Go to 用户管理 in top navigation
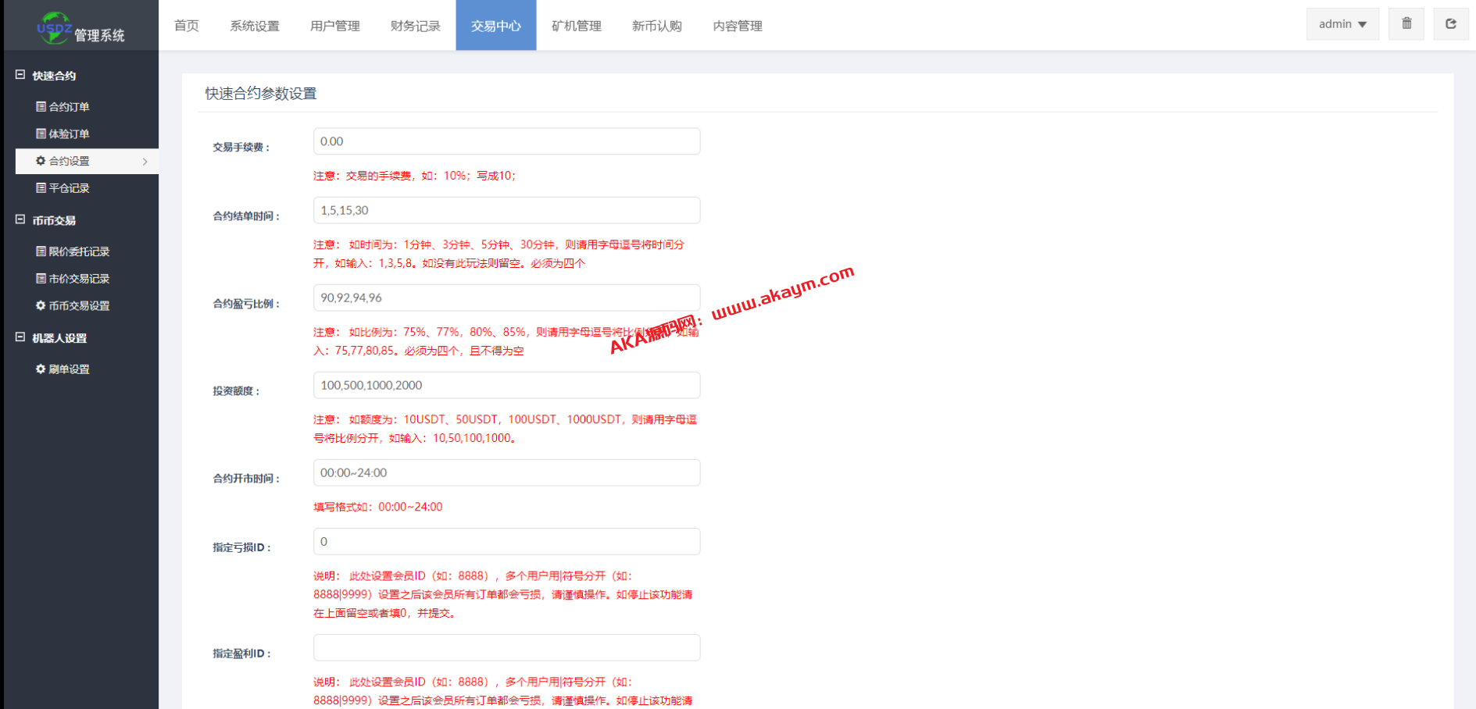The image size is (1476, 709). pyautogui.click(x=334, y=26)
